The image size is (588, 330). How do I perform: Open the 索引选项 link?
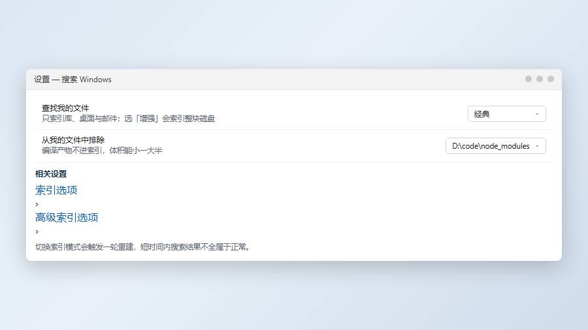tap(56, 190)
